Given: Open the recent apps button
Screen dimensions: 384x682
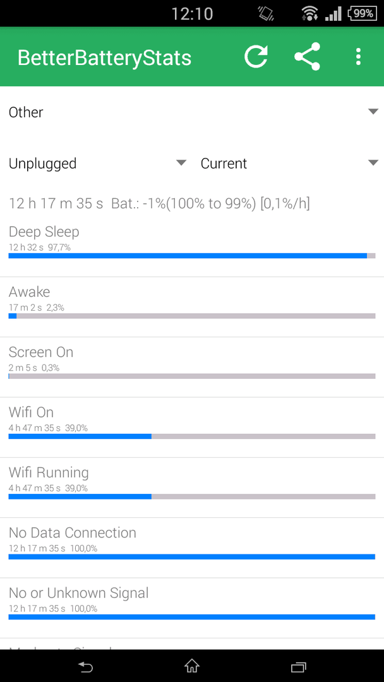Looking at the screenshot, I should [x=298, y=666].
